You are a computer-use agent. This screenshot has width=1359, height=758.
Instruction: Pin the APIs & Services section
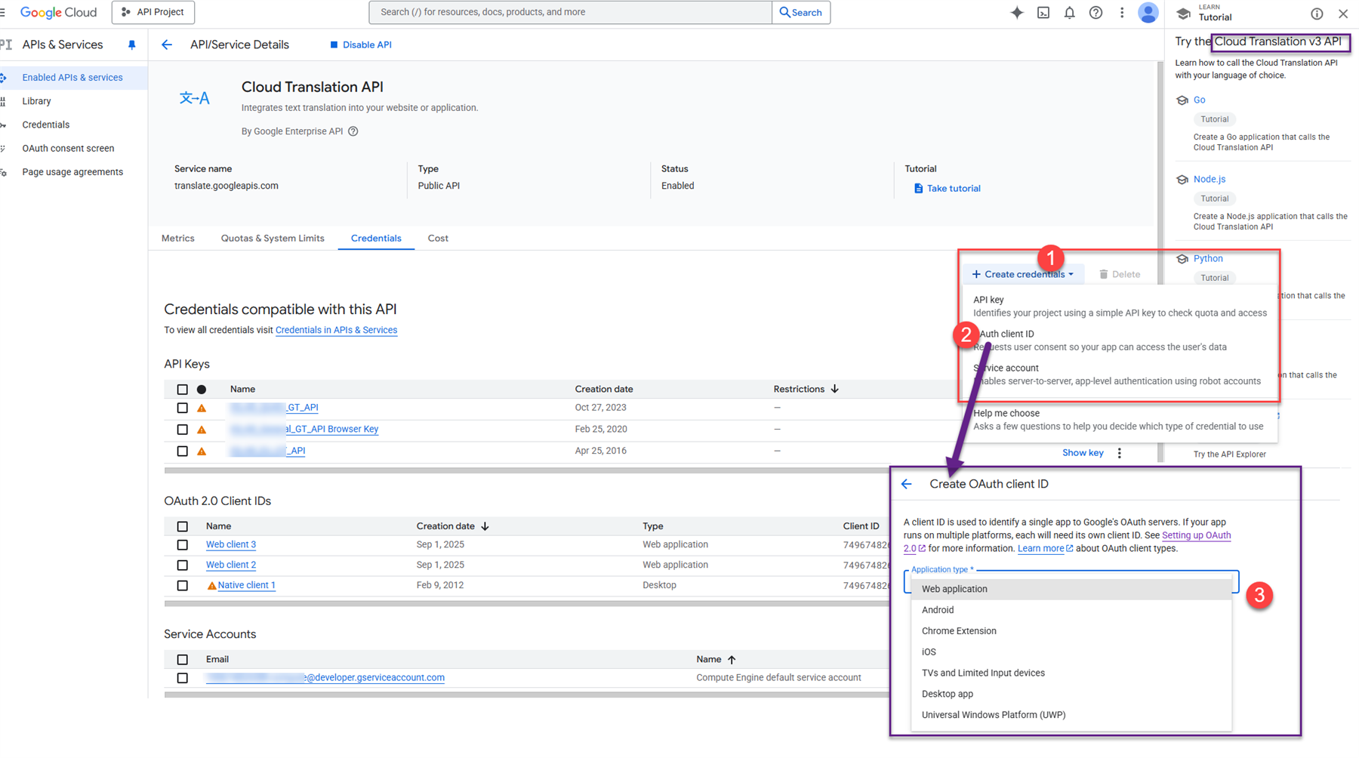[131, 45]
